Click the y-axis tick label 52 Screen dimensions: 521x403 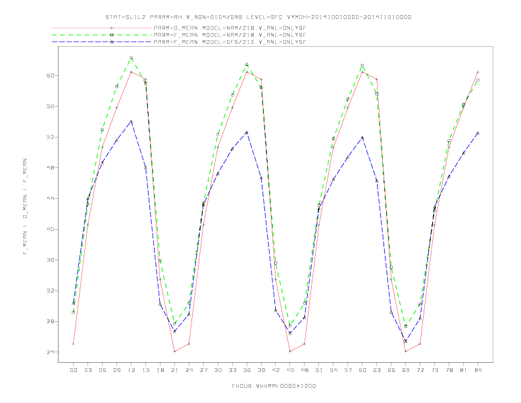tap(50, 137)
